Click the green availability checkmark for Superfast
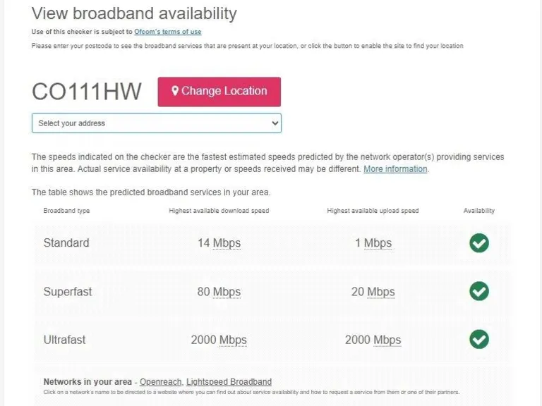Image resolution: width=542 pixels, height=406 pixels. click(x=479, y=291)
